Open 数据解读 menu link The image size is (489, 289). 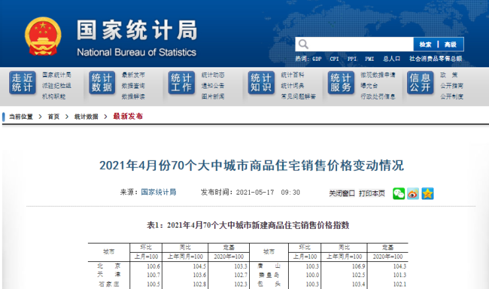tap(133, 96)
